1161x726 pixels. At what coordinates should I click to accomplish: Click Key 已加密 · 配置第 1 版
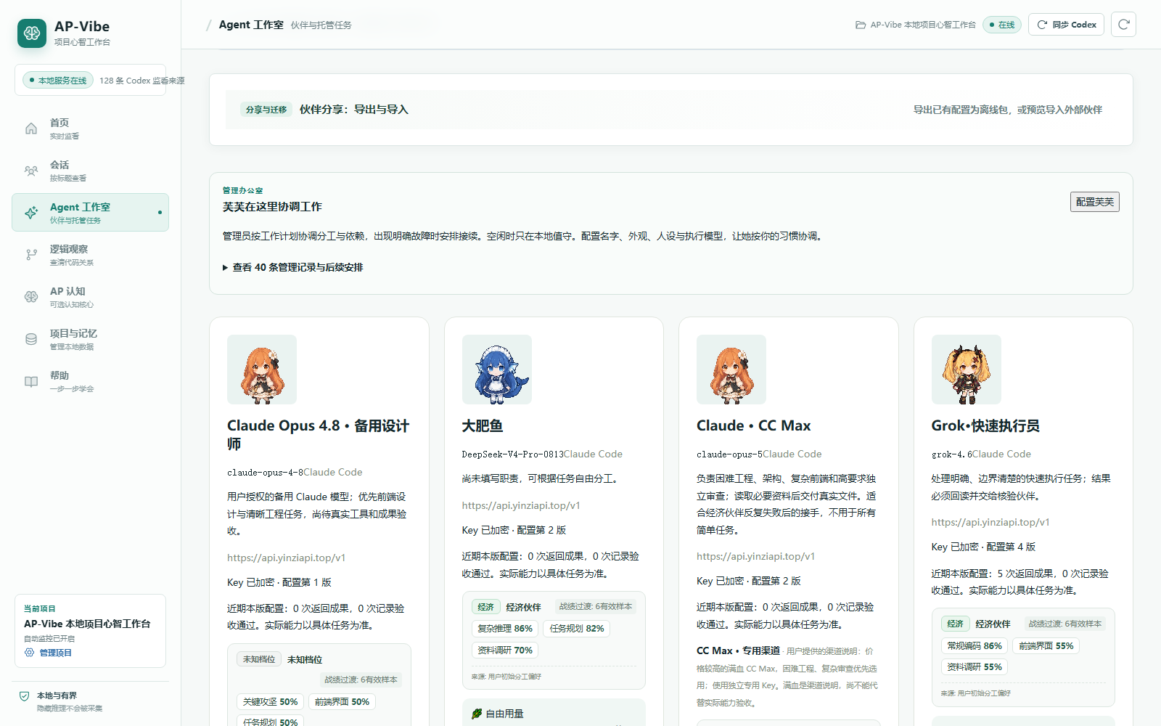(279, 582)
